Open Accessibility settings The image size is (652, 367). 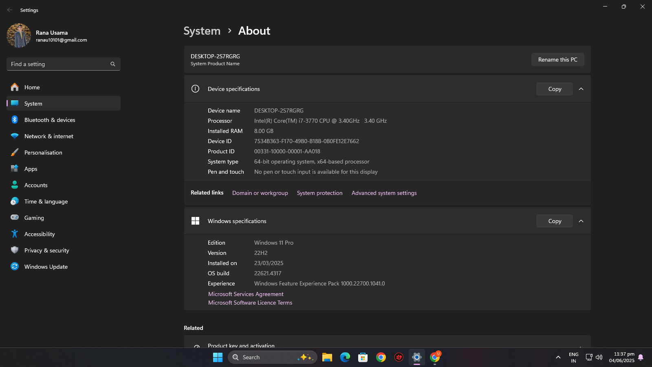pyautogui.click(x=40, y=234)
